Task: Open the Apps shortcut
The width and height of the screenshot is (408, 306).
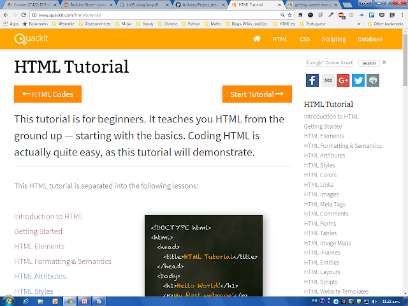Action: pyautogui.click(x=11, y=24)
